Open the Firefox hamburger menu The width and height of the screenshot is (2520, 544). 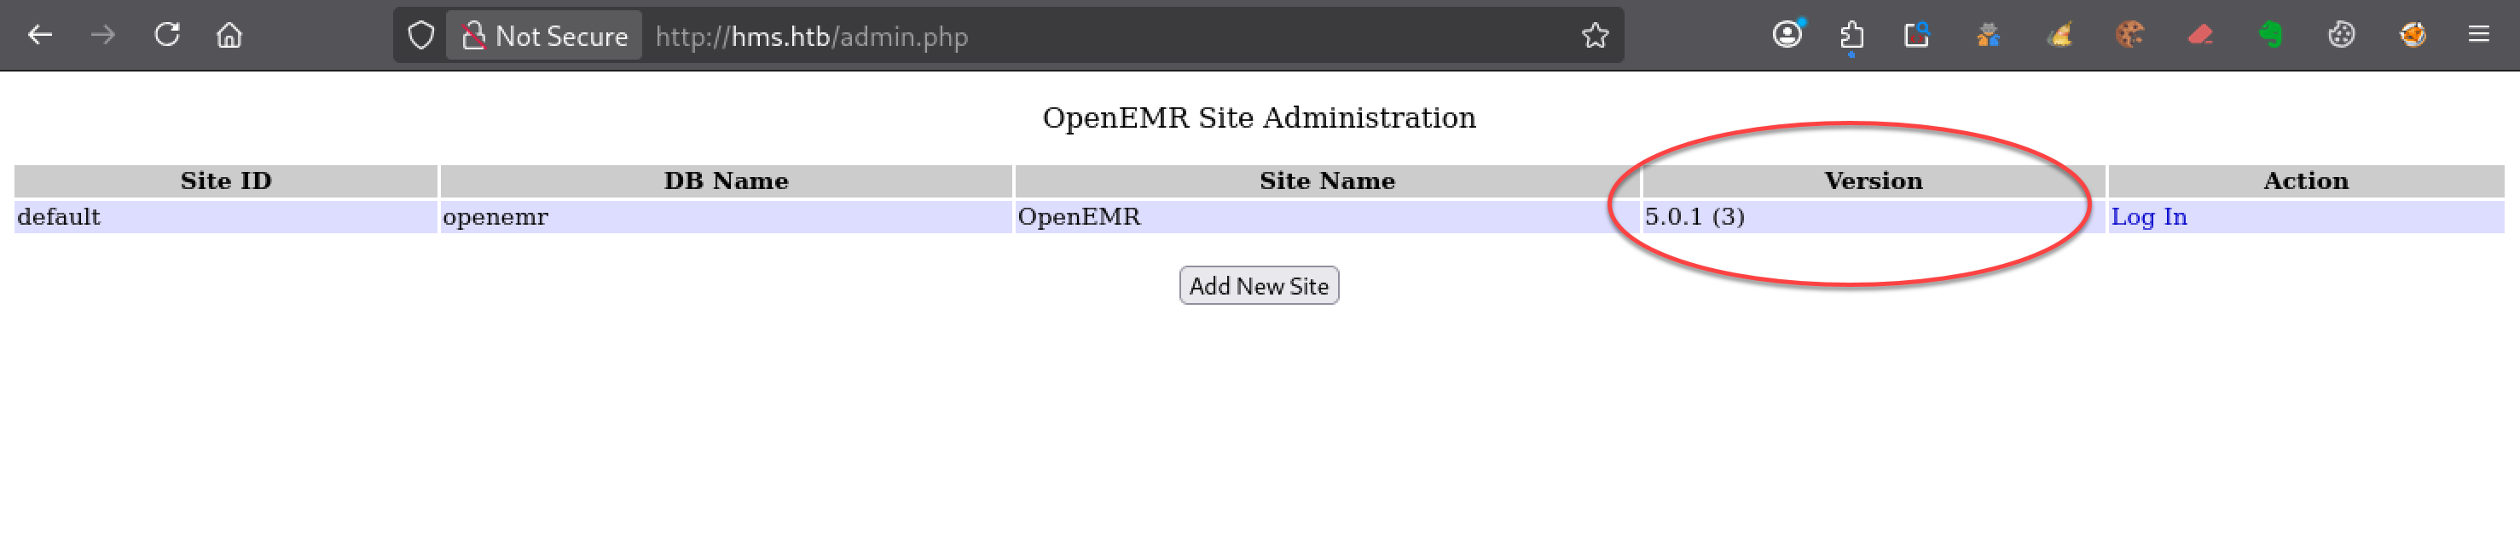2478,35
